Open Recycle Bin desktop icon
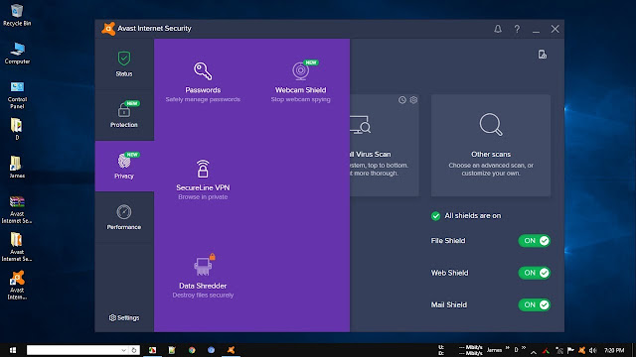 (17, 16)
